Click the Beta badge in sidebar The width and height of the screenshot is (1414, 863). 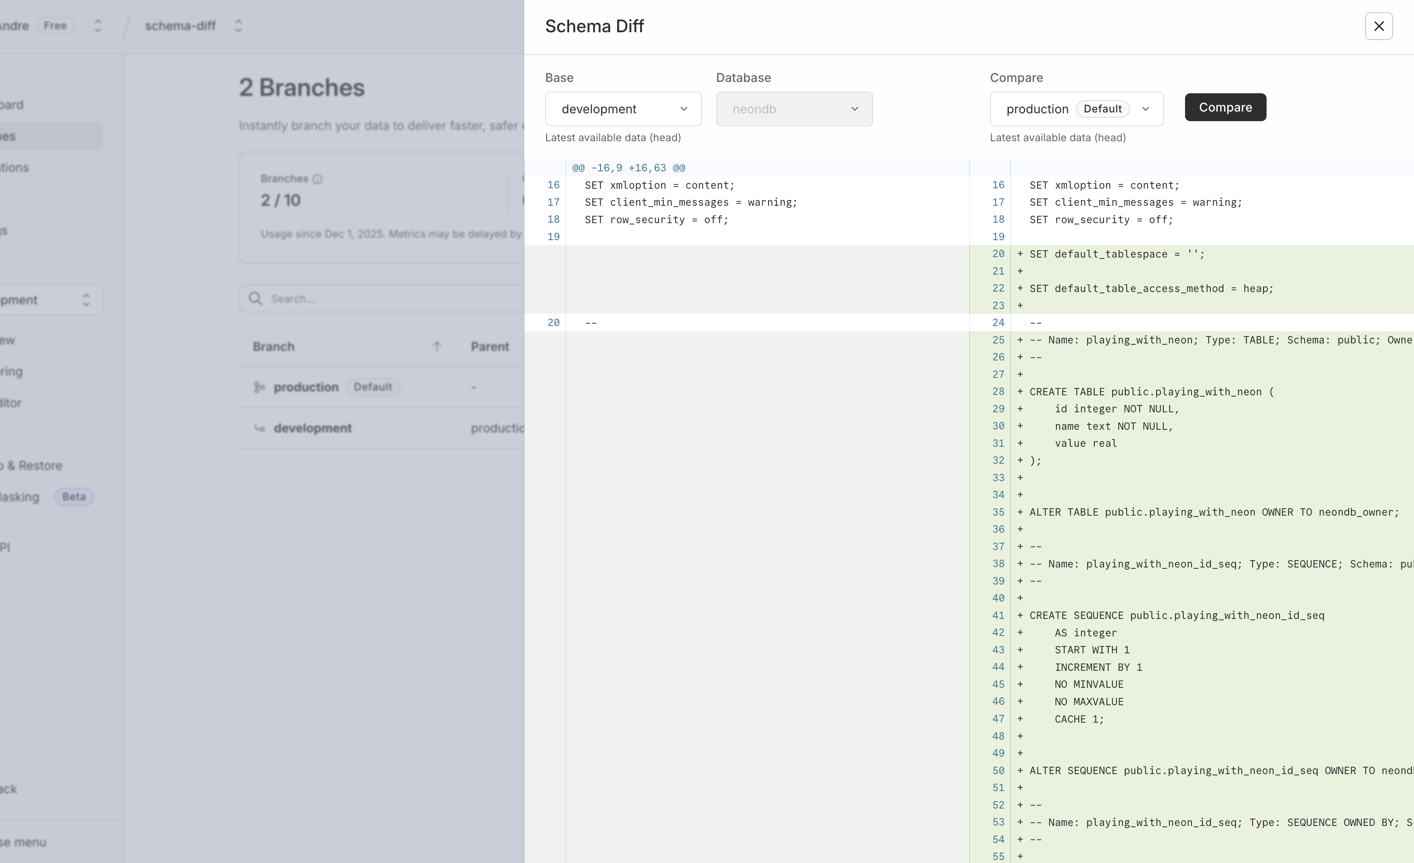pos(74,496)
